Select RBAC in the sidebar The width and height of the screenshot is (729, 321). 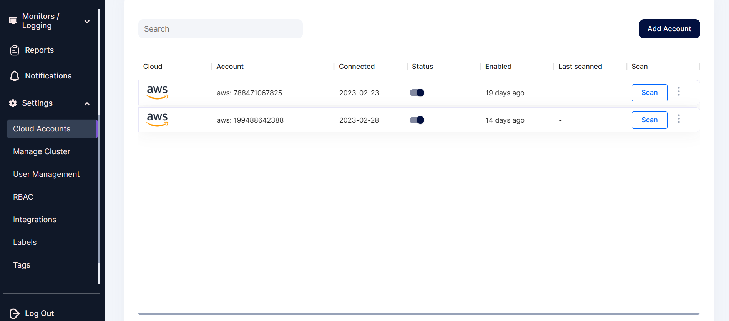click(23, 197)
